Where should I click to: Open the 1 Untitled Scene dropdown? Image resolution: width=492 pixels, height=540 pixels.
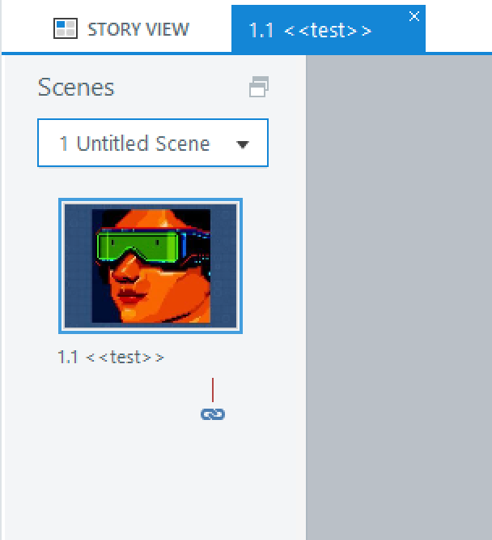point(152,144)
